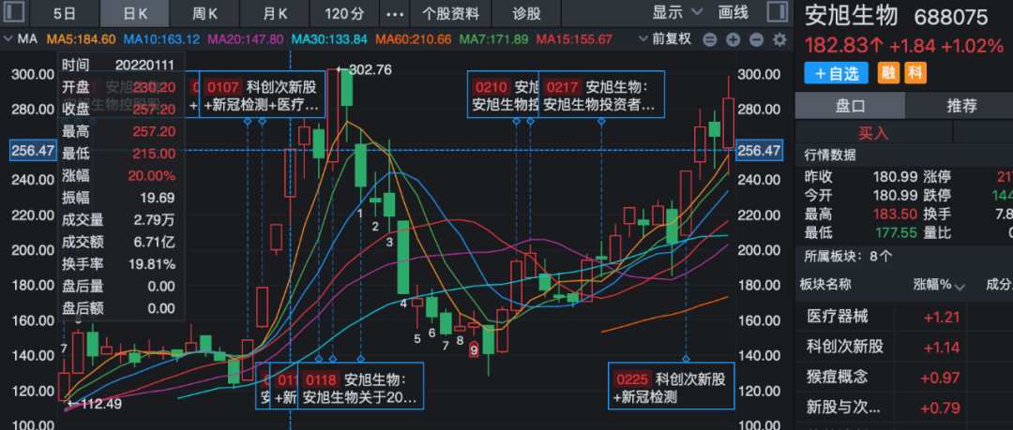Open the more periods ellipsis menu
The height and width of the screenshot is (430, 1013).
click(x=396, y=13)
